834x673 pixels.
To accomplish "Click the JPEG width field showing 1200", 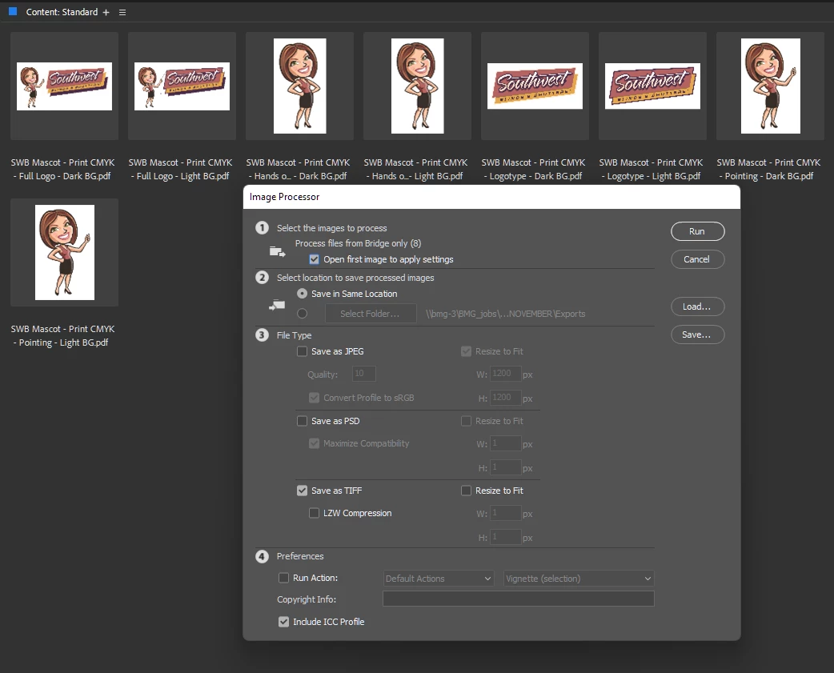I will point(505,374).
